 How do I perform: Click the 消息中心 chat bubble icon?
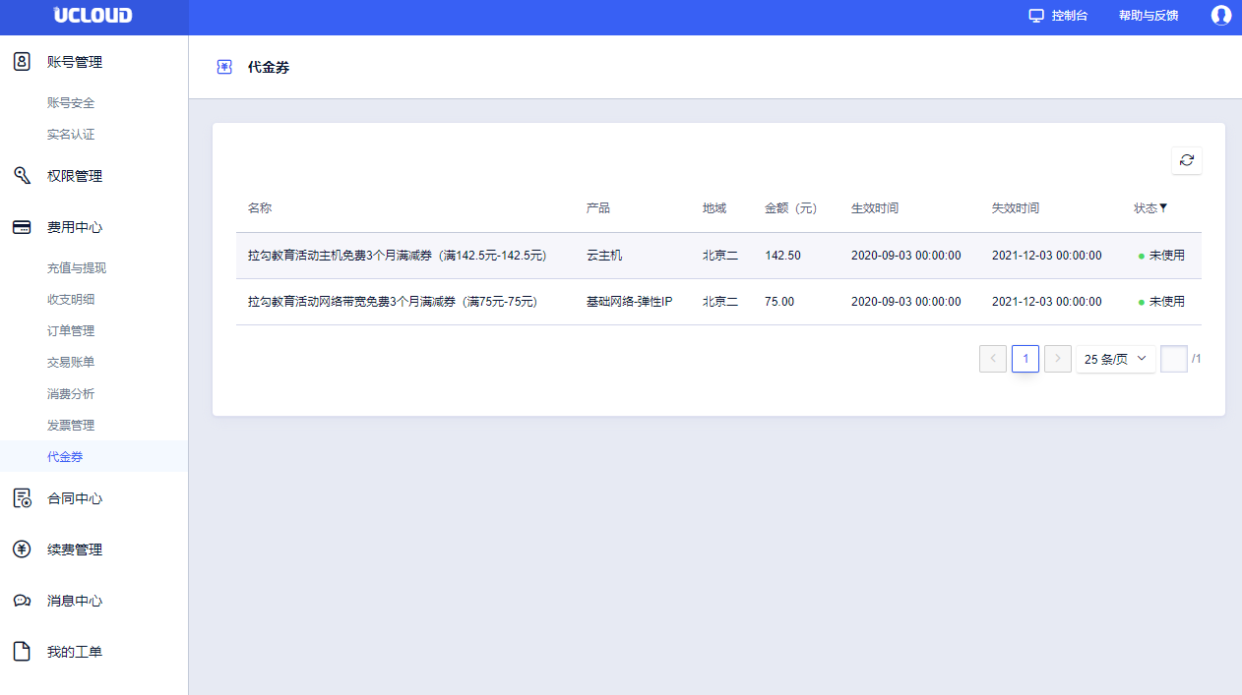[x=22, y=601]
